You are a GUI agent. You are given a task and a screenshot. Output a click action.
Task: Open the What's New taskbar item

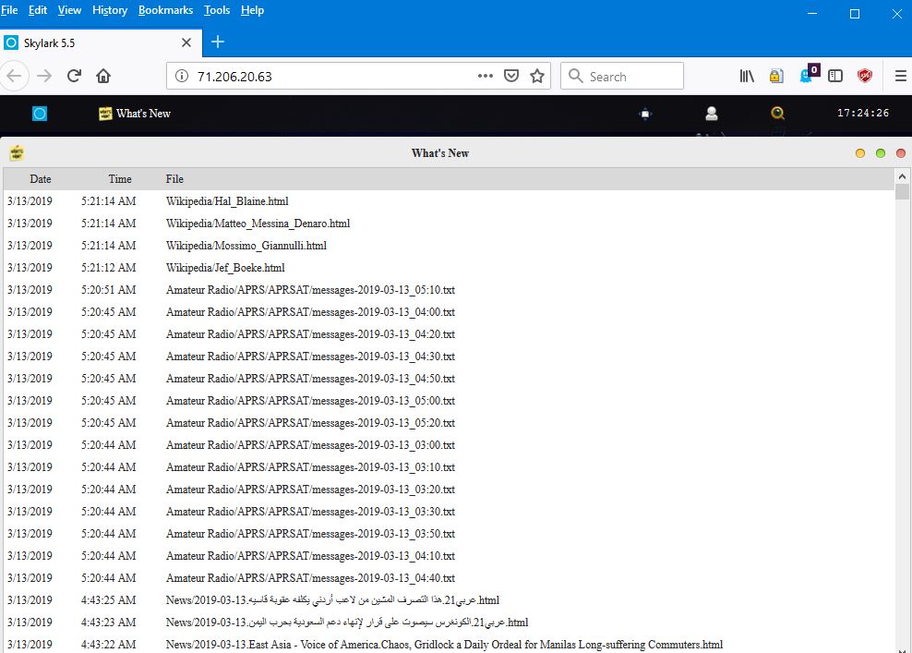click(x=135, y=114)
